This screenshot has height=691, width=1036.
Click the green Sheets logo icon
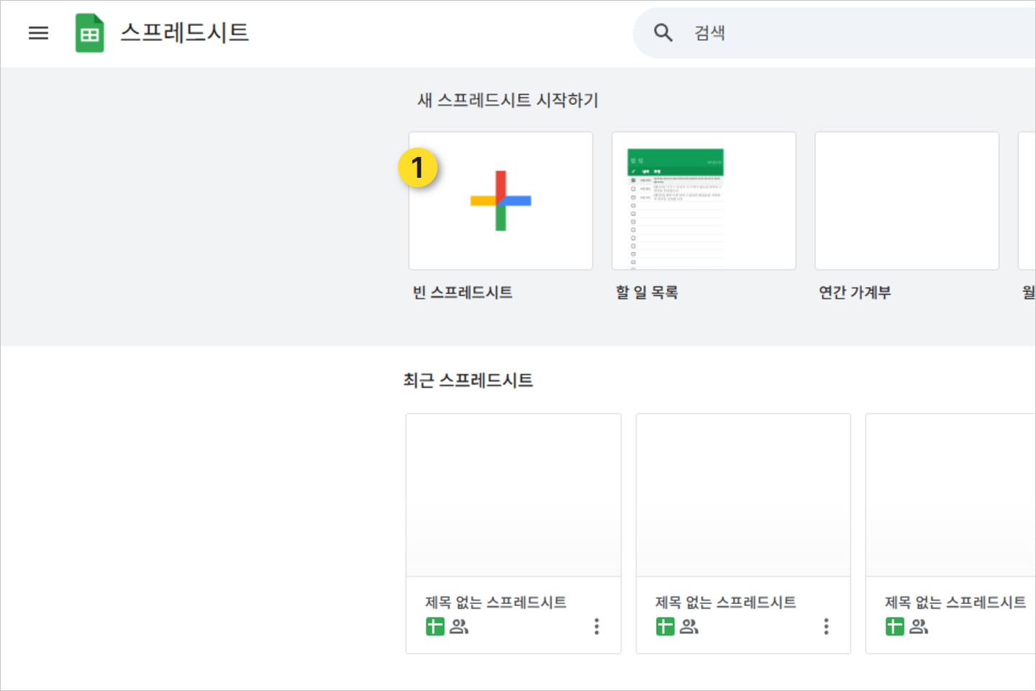tap(90, 33)
